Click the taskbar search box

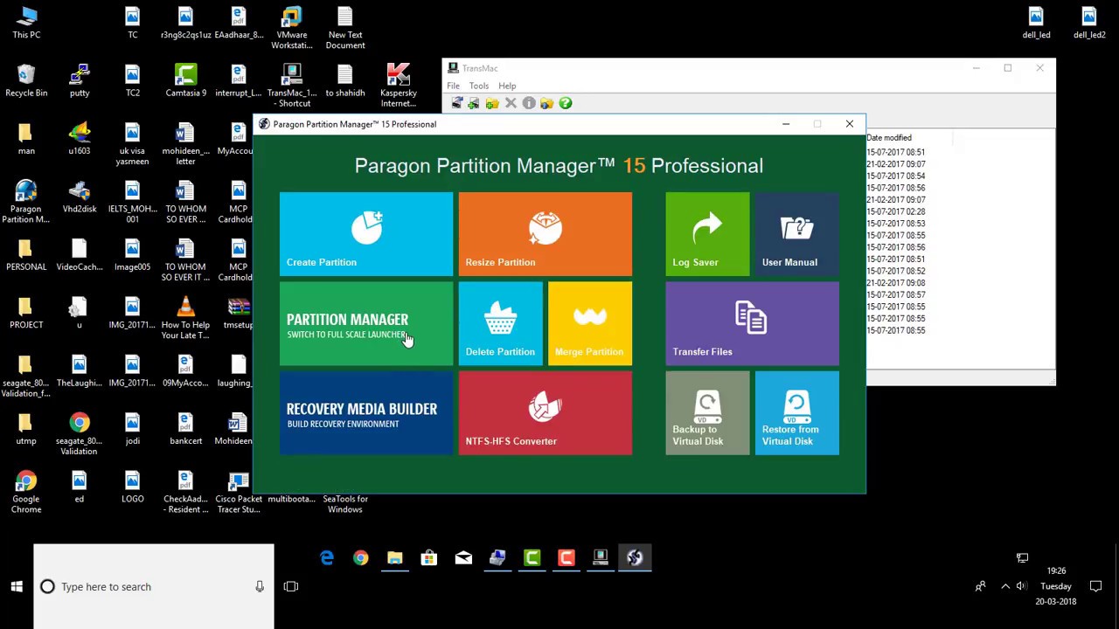click(x=154, y=587)
